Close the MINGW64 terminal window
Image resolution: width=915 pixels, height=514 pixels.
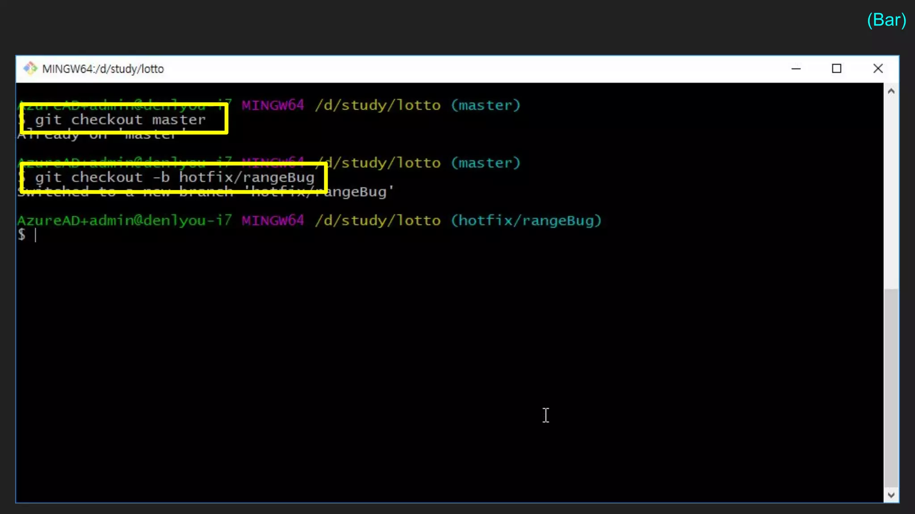[877, 69]
